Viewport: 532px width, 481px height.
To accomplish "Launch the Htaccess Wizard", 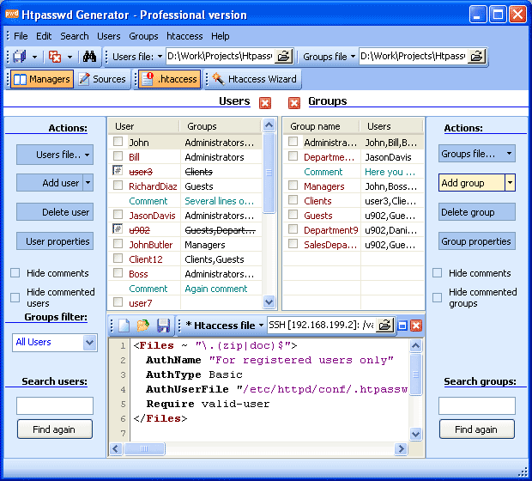I will (255, 79).
